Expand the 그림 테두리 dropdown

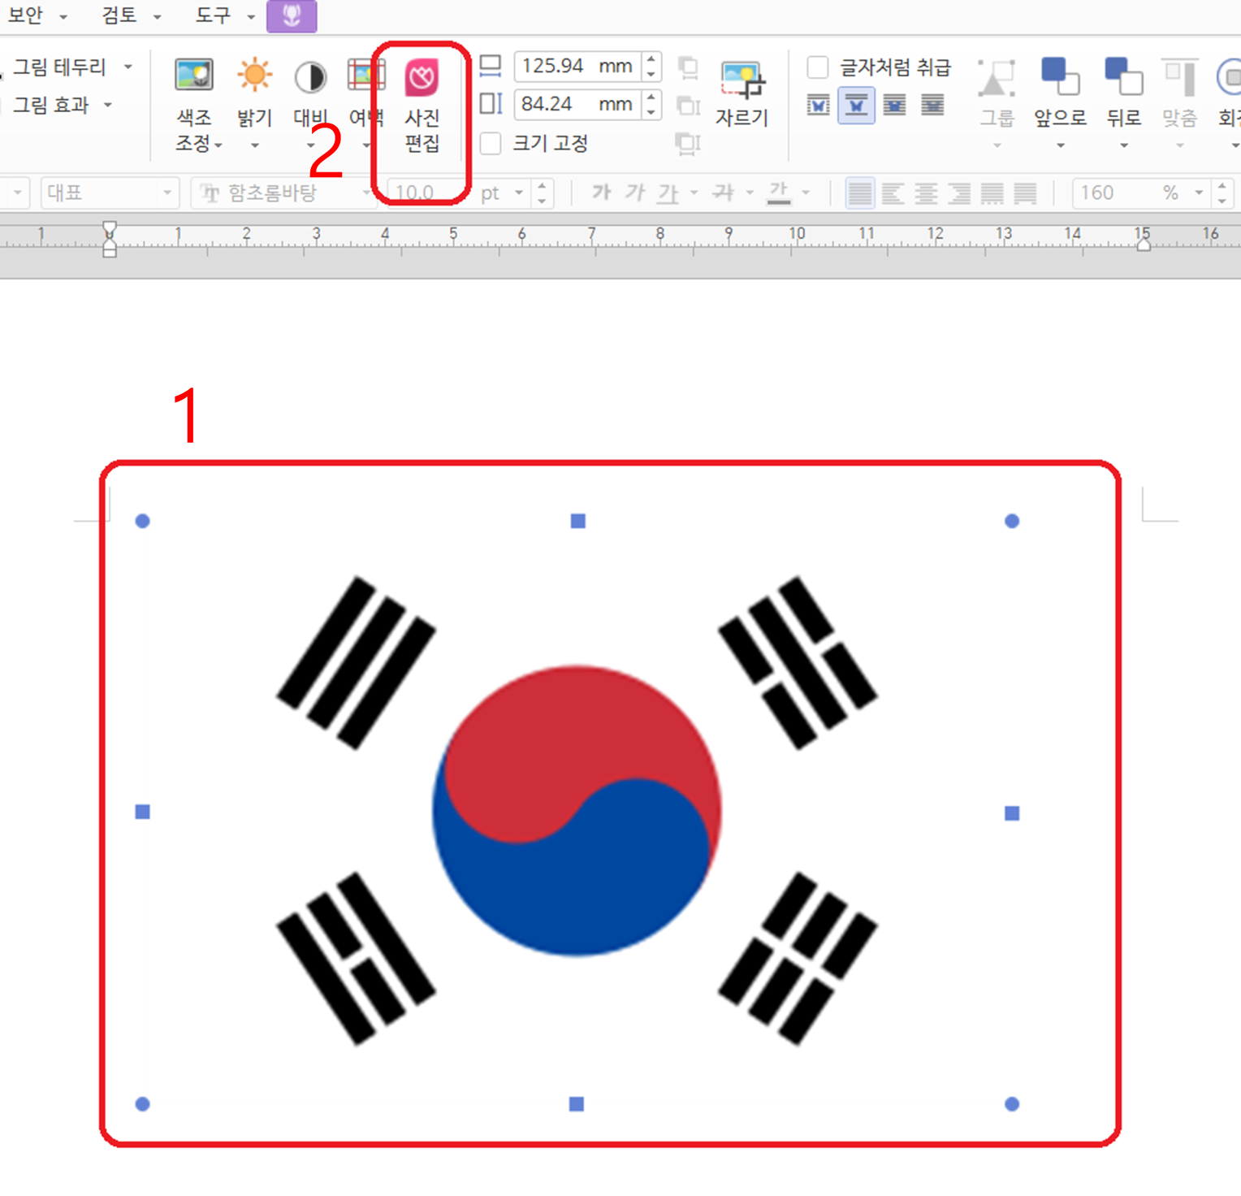[x=128, y=67]
